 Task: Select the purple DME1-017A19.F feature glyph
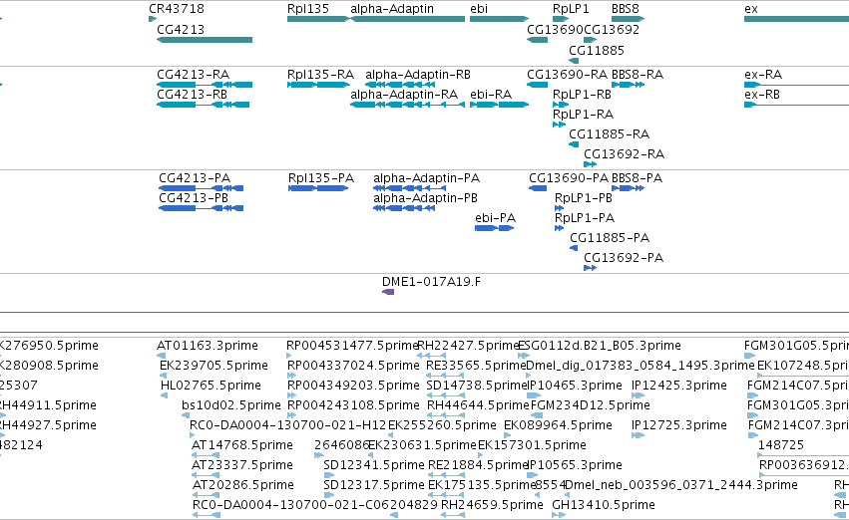click(x=388, y=292)
